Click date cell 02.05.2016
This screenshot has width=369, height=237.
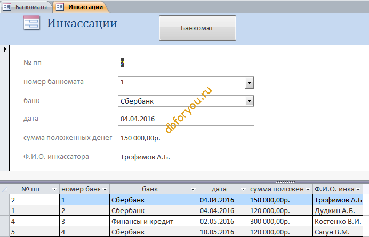coord(223,221)
